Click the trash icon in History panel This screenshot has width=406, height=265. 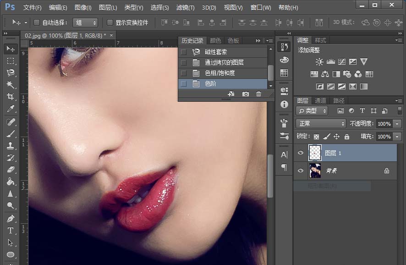tap(259, 94)
